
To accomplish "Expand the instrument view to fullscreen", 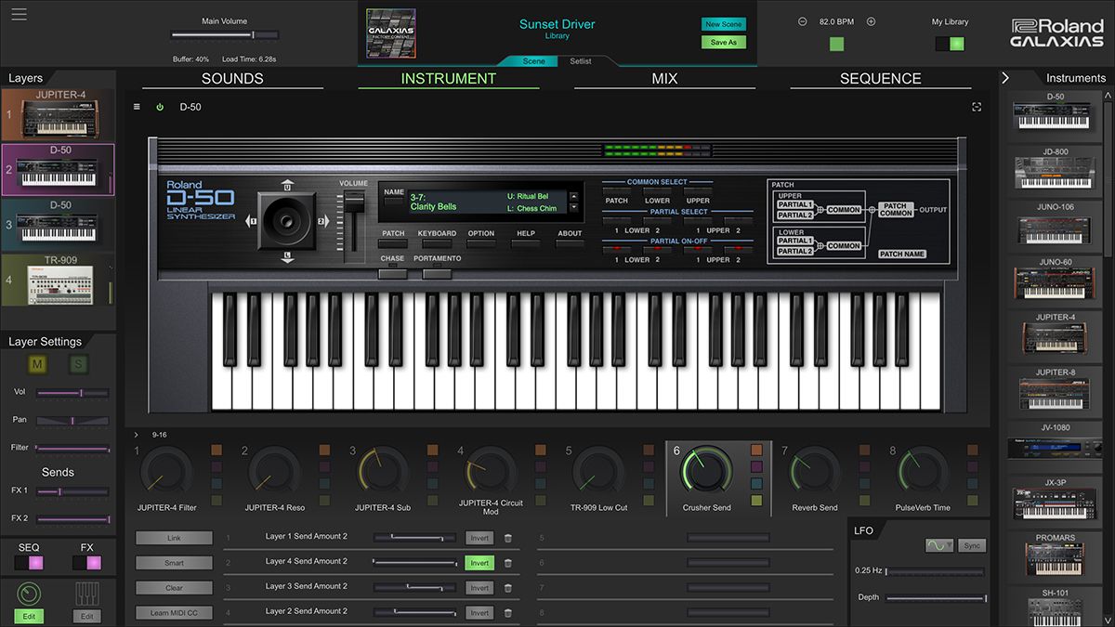I will pyautogui.click(x=977, y=107).
